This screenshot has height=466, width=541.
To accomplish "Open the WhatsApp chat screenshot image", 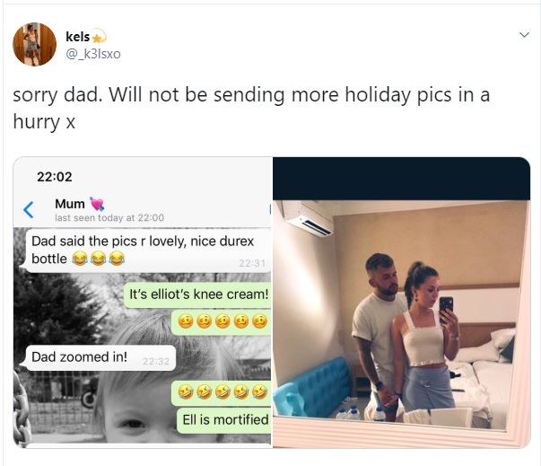I will (x=143, y=303).
